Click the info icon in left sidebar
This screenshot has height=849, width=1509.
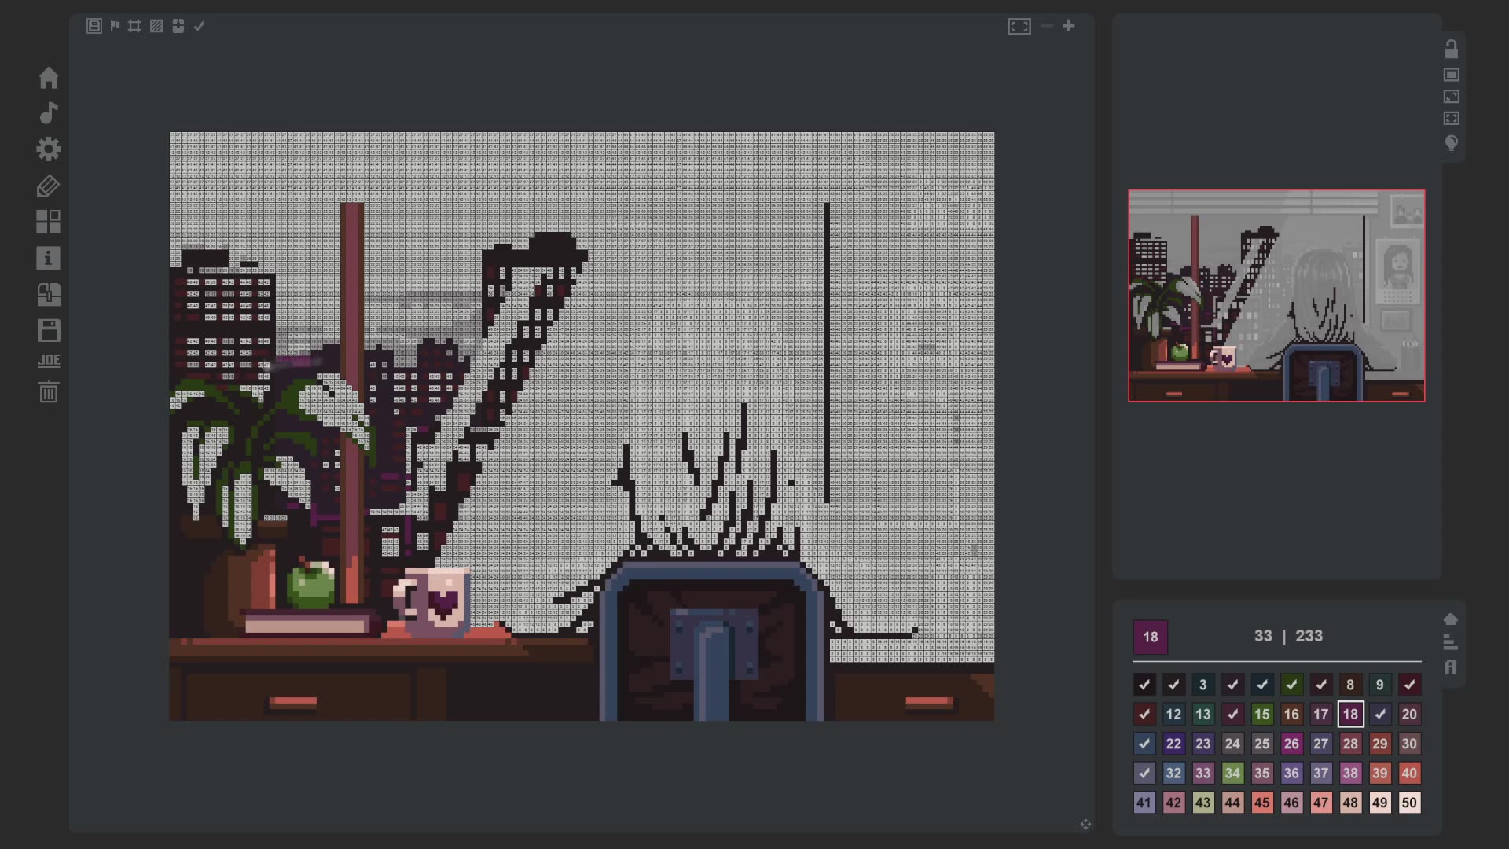pyautogui.click(x=49, y=259)
